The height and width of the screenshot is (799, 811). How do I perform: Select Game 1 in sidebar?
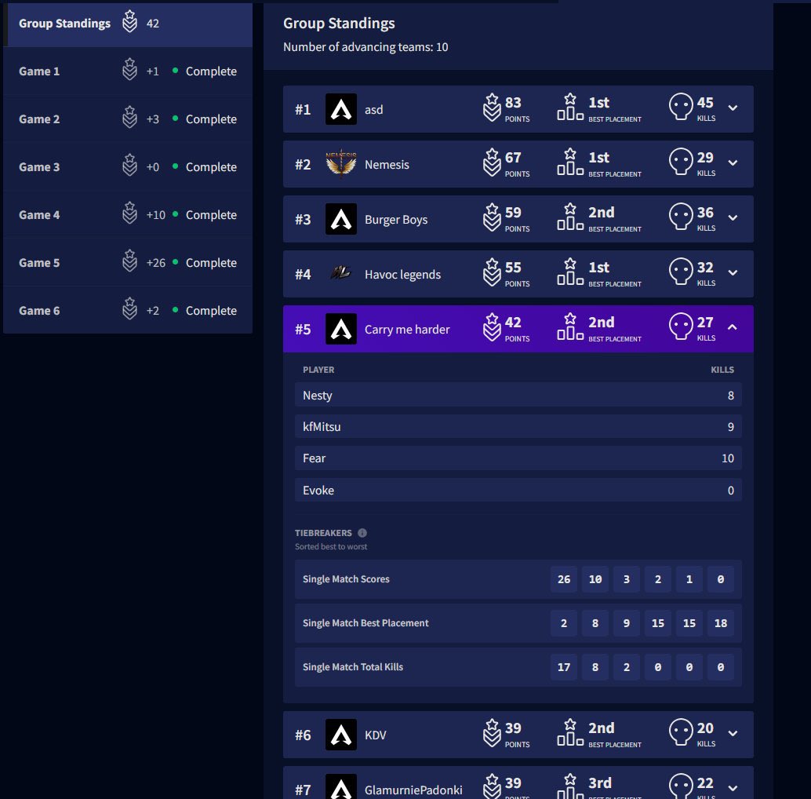point(128,71)
